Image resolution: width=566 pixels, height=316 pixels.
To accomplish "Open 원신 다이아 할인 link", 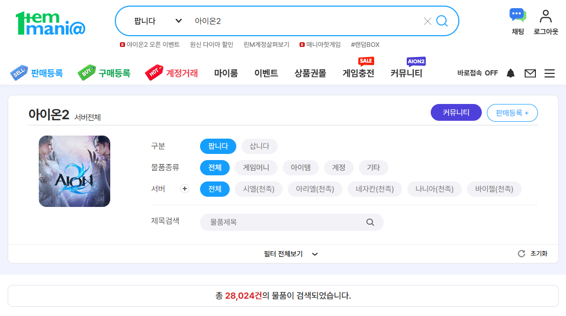I will pyautogui.click(x=211, y=45).
